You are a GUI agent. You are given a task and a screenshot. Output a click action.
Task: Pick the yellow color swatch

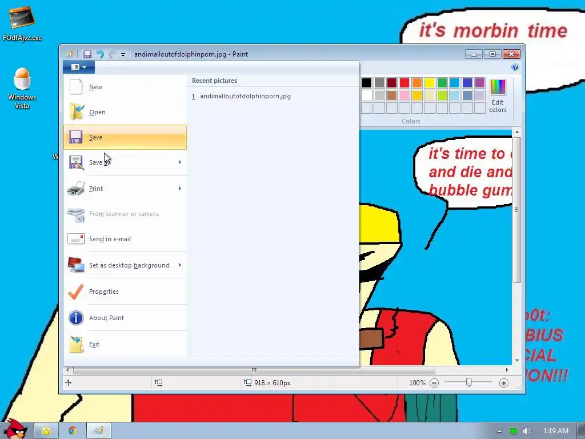point(430,83)
